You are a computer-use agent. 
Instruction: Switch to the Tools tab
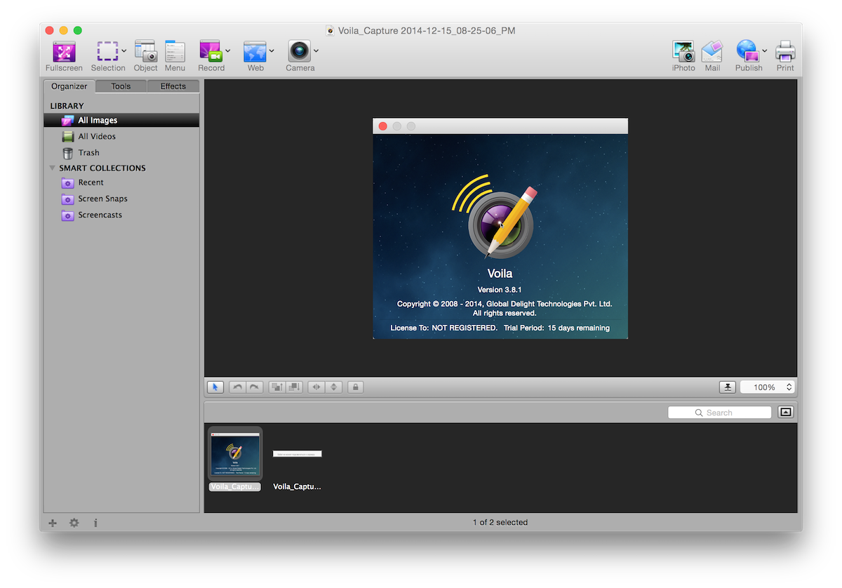121,86
